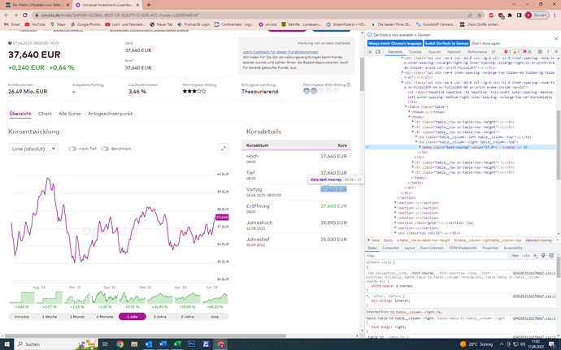Screen dimensions: 561x350
Task: Open a new browser tab
Action: pyautogui.click(x=149, y=5)
